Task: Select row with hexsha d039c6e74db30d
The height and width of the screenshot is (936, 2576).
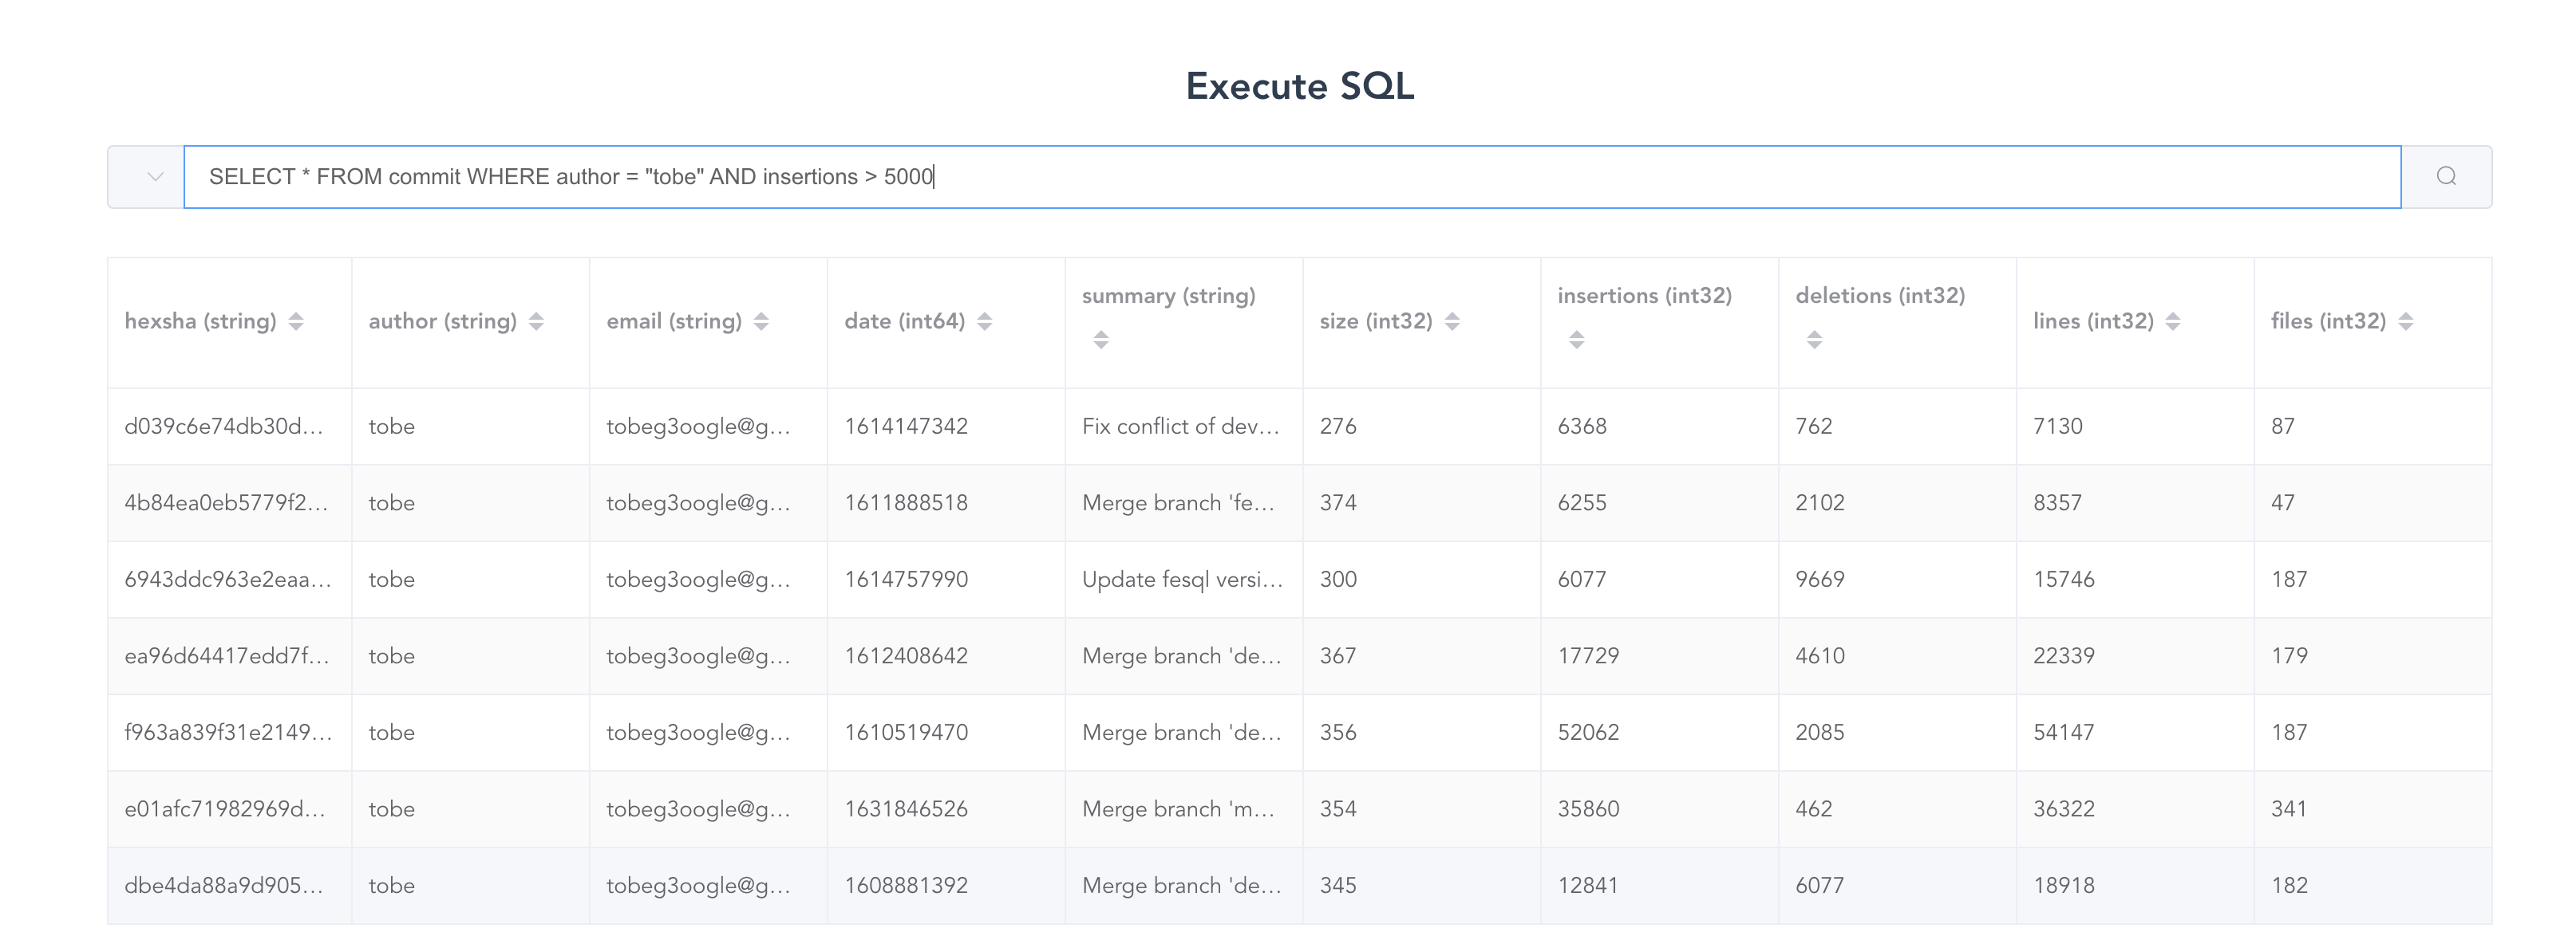Action: (x=223, y=427)
